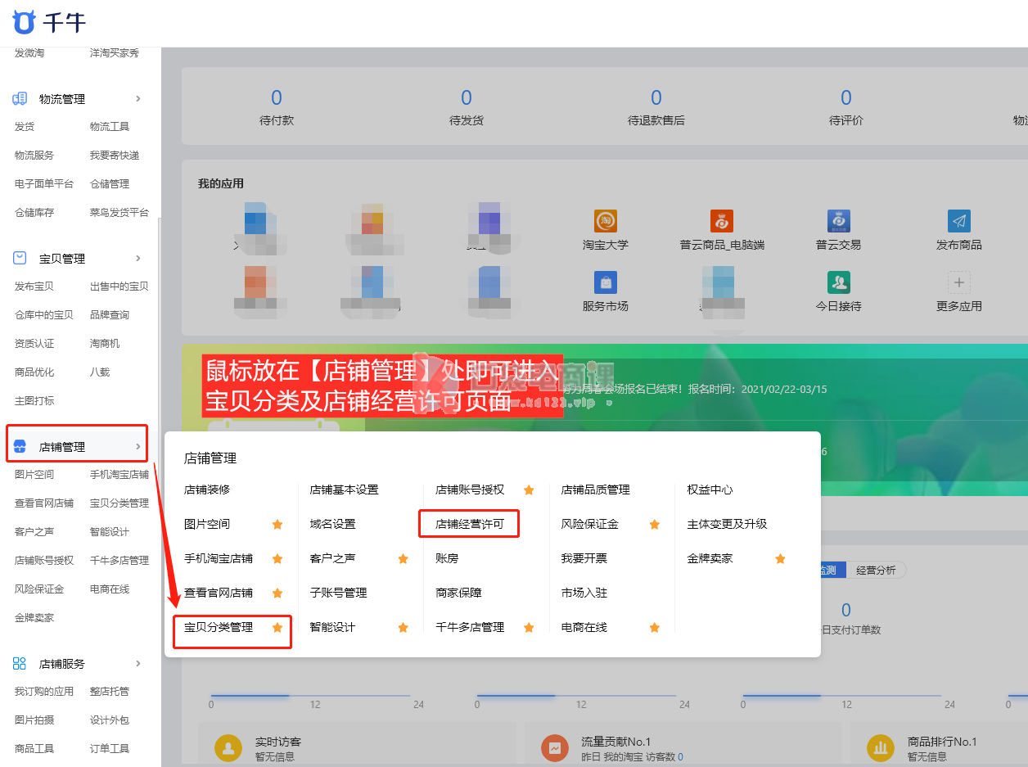Expand the 店铺管理 section chevron
Viewport: 1028px width, 767px height.
coord(138,446)
